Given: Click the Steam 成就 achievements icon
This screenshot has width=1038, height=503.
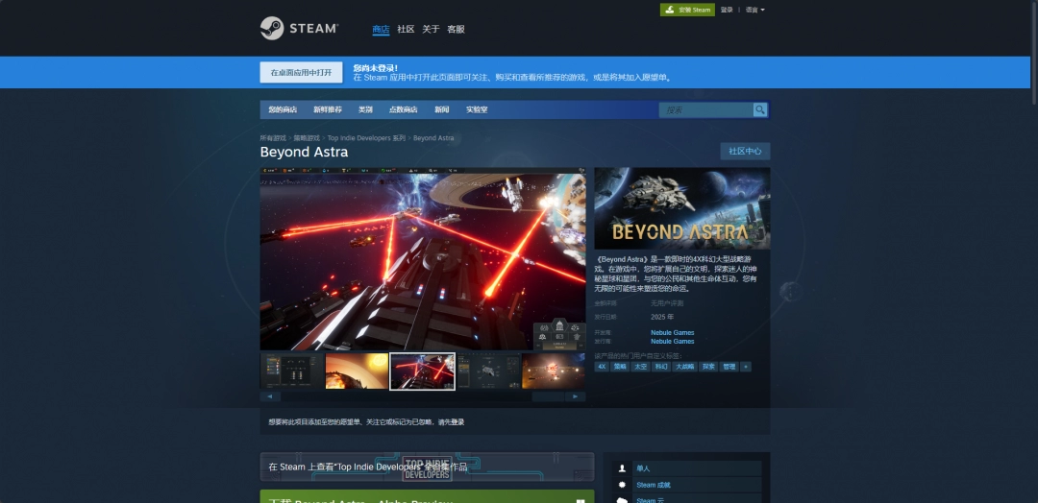Looking at the screenshot, I should pyautogui.click(x=622, y=485).
